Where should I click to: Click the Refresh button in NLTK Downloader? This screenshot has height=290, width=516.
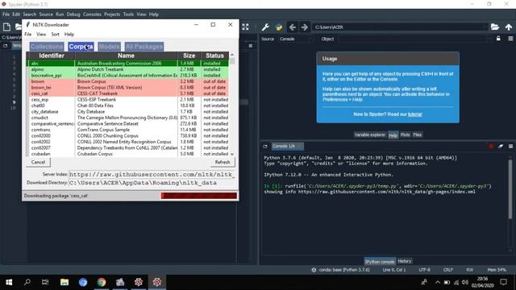click(x=223, y=162)
